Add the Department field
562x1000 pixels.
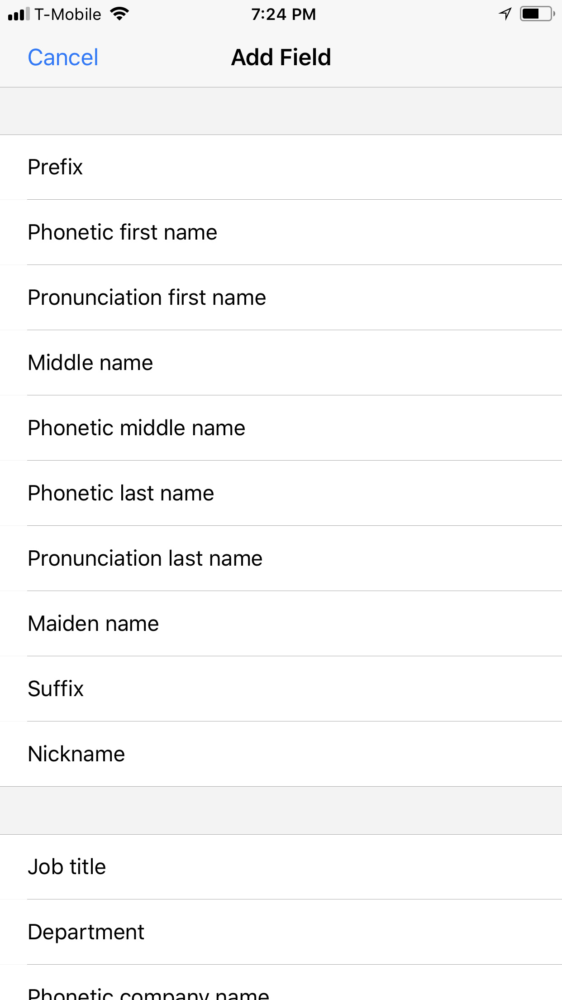click(281, 932)
